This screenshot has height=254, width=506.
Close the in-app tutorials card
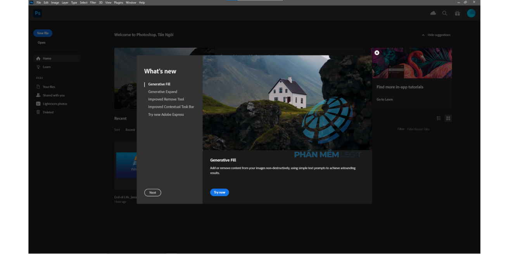(x=377, y=53)
